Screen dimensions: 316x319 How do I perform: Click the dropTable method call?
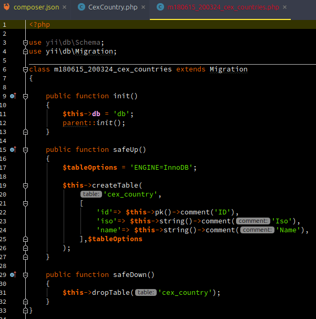tap(111, 292)
